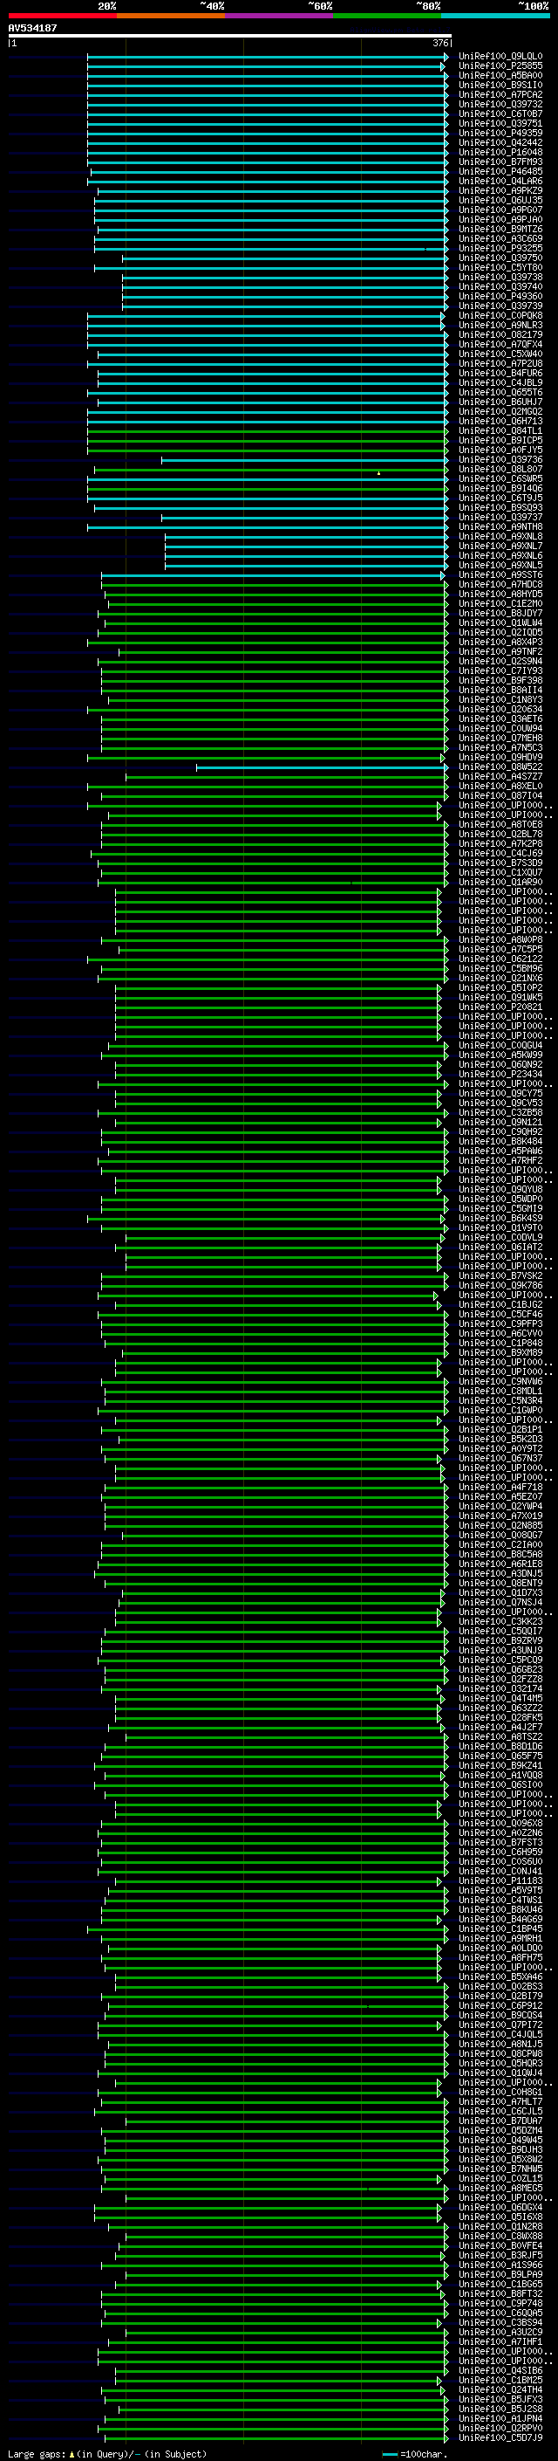Select label UniRef100_A9NTH8
The width and height of the screenshot is (558, 2461).
click(500, 526)
